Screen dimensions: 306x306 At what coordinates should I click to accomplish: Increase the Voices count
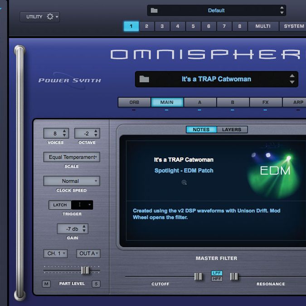(64, 131)
